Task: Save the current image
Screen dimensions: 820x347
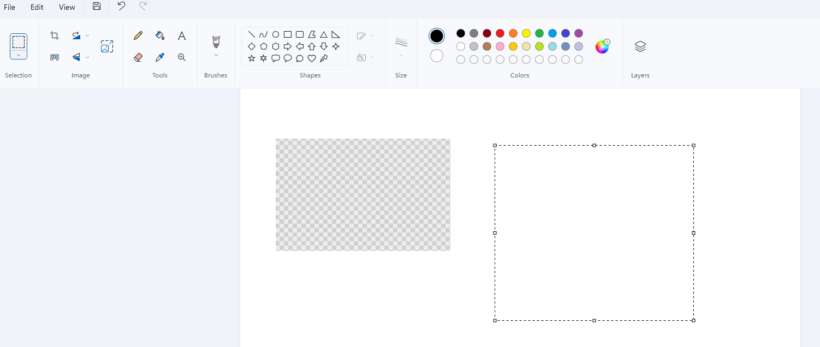Action: point(97,7)
